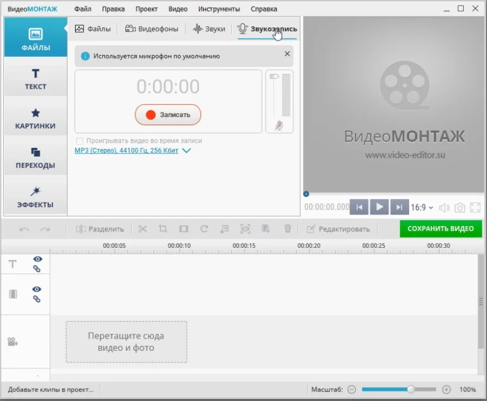The image size is (487, 401).
Task: Toggle overlay track link icon
Action: (x=36, y=299)
